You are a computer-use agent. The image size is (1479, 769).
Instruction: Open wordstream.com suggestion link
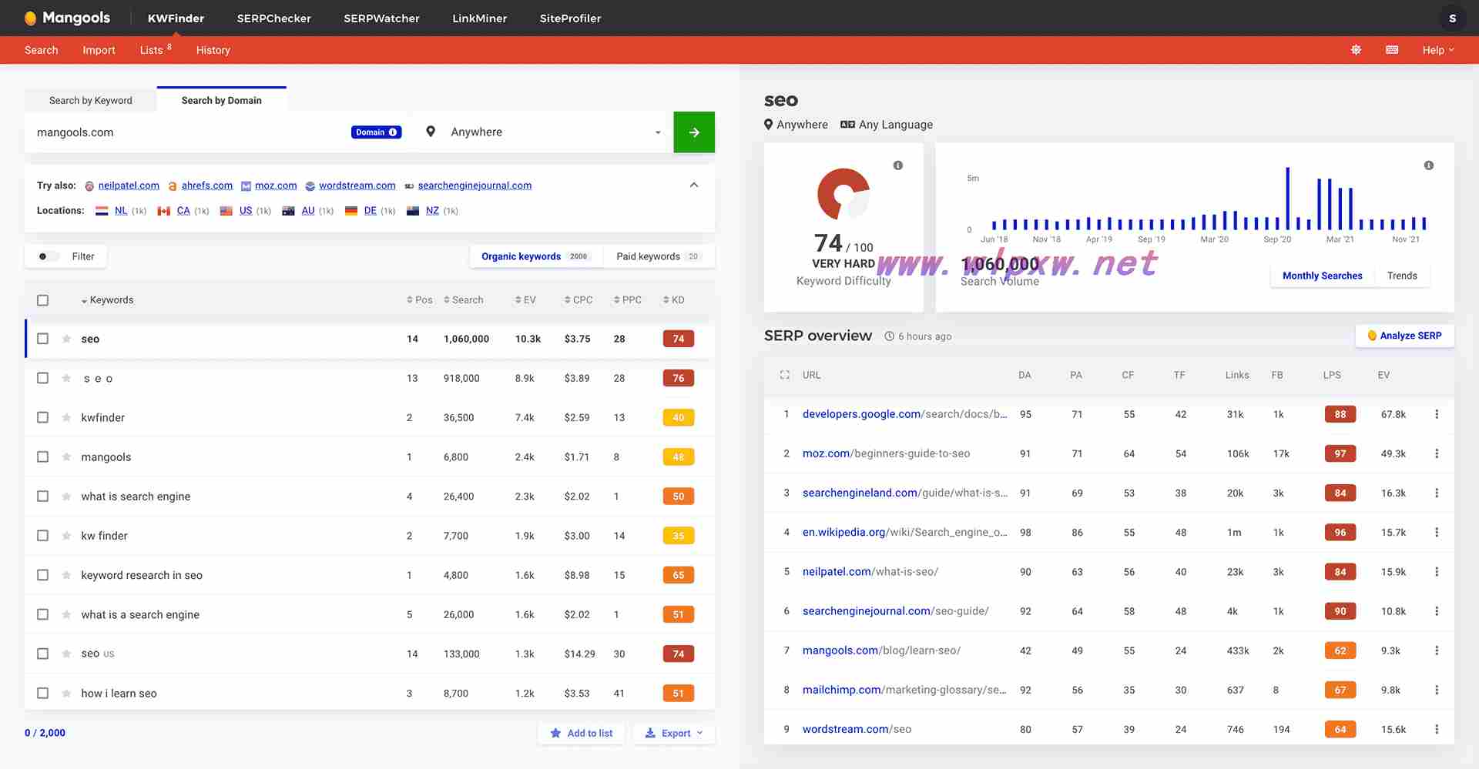point(357,186)
